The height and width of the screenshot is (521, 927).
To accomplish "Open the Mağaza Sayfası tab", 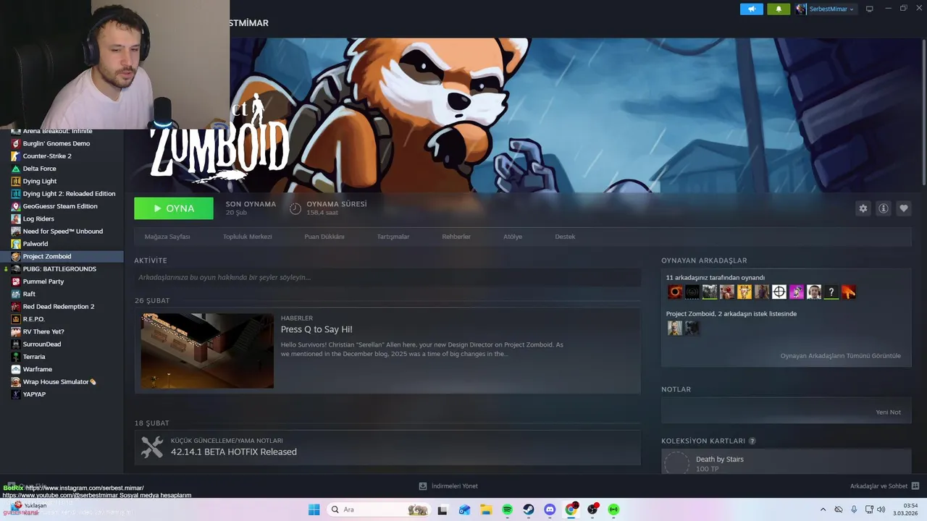I will point(167,237).
